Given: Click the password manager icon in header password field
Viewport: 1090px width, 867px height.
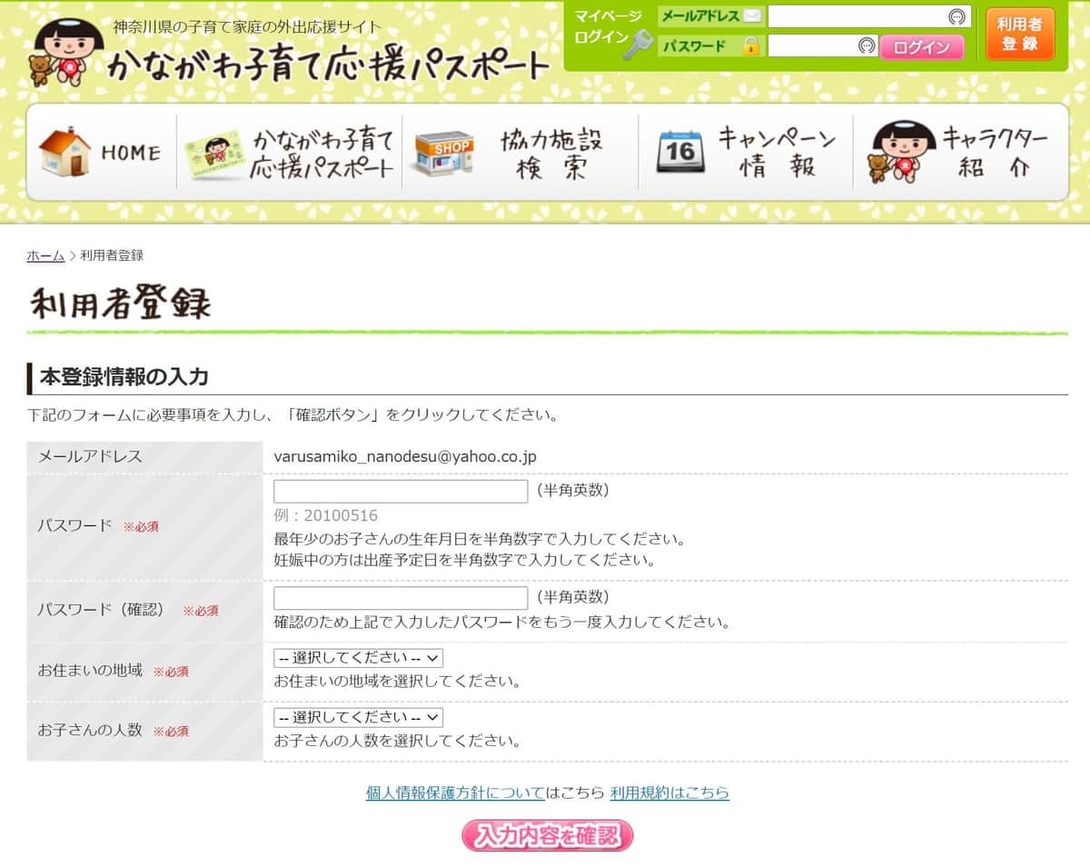Looking at the screenshot, I should [x=867, y=45].
